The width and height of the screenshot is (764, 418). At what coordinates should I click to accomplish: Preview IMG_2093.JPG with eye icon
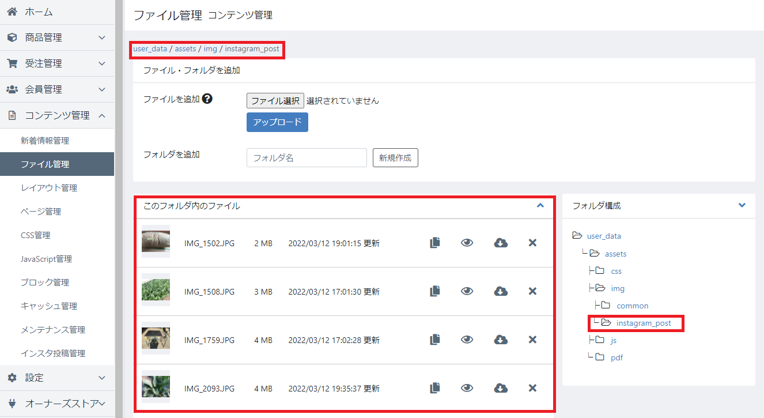click(x=467, y=389)
